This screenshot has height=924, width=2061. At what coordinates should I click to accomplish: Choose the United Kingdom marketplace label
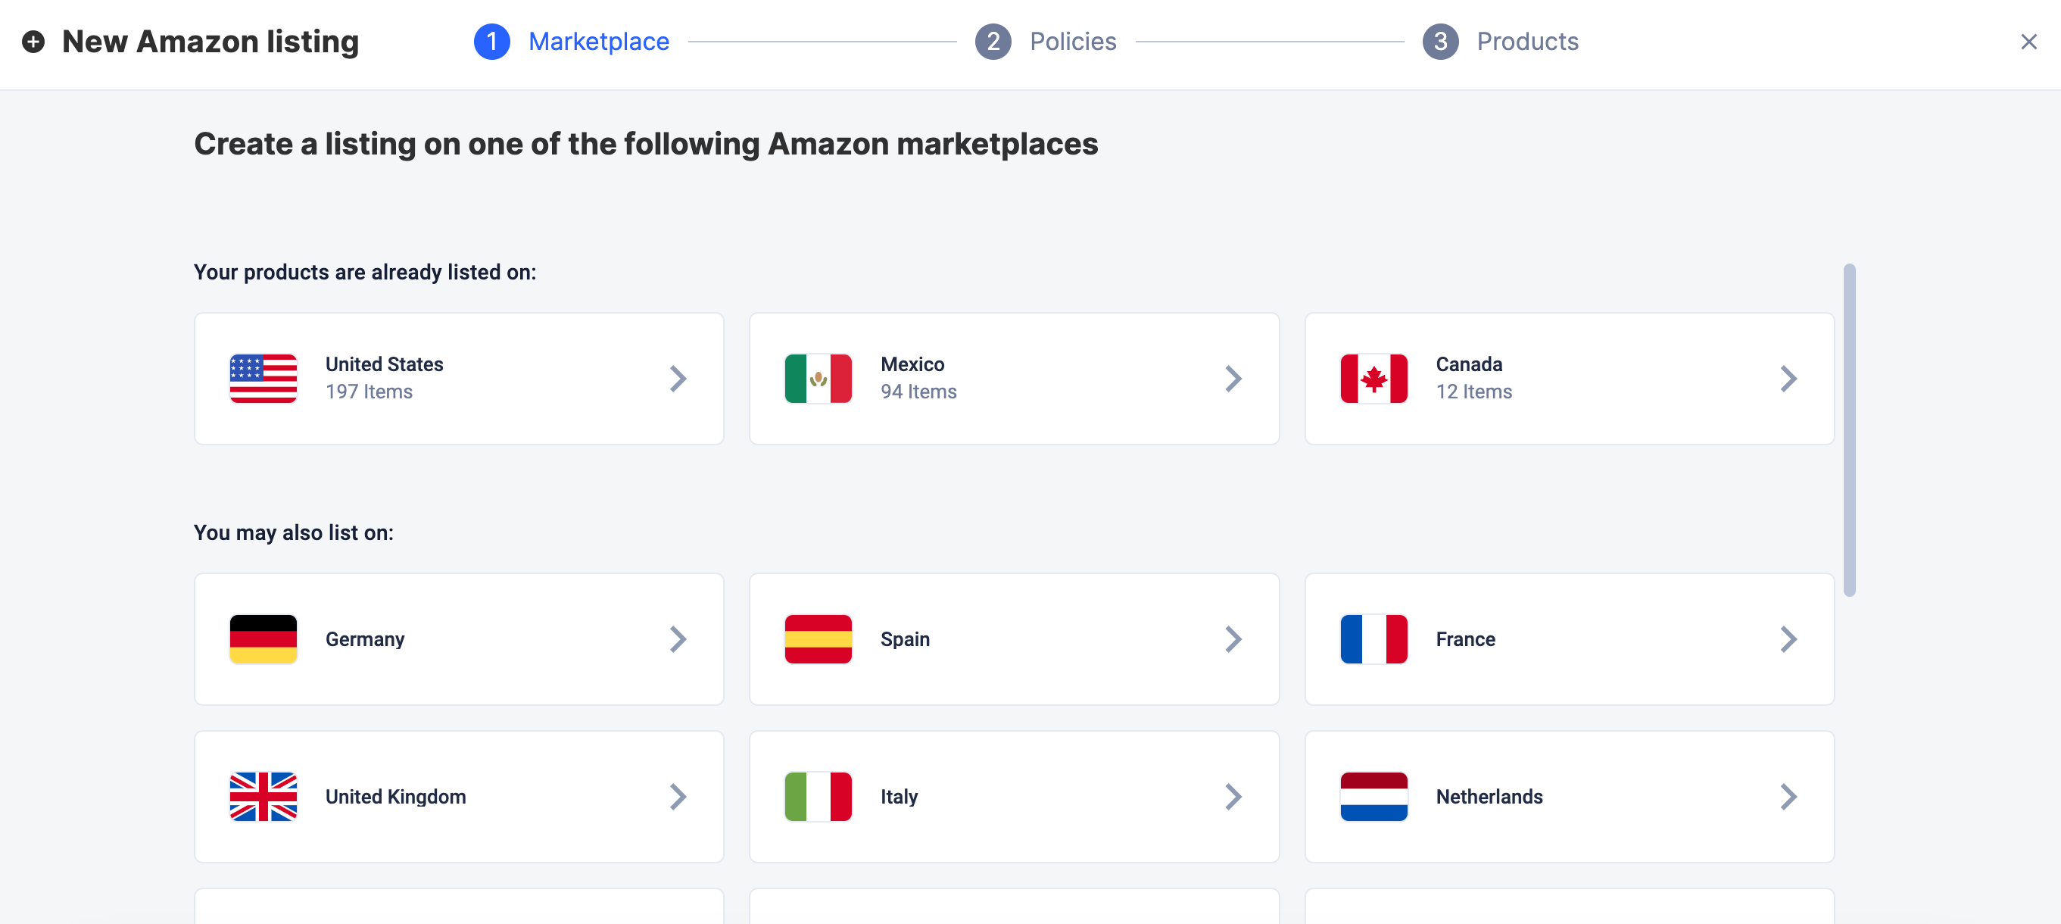pos(395,797)
